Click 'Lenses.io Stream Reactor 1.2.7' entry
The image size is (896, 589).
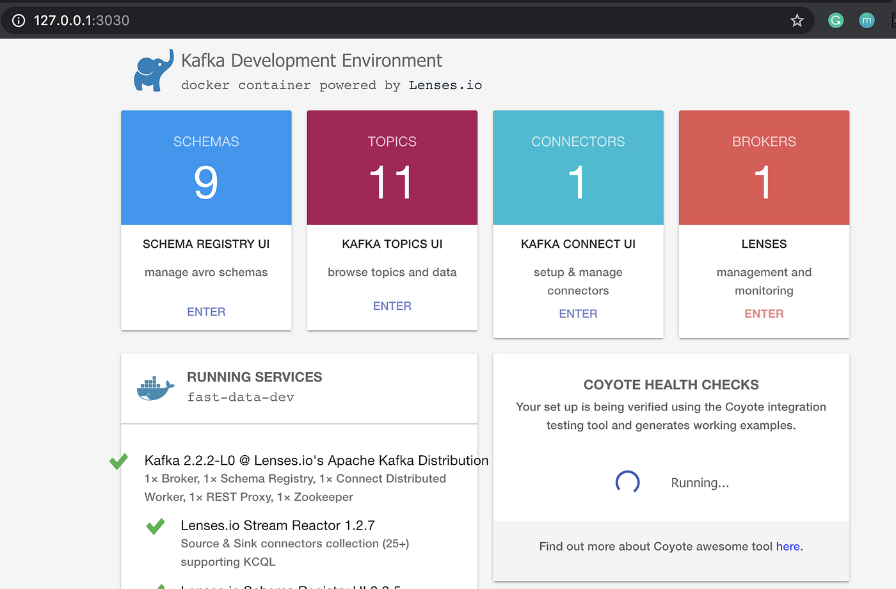tap(278, 526)
